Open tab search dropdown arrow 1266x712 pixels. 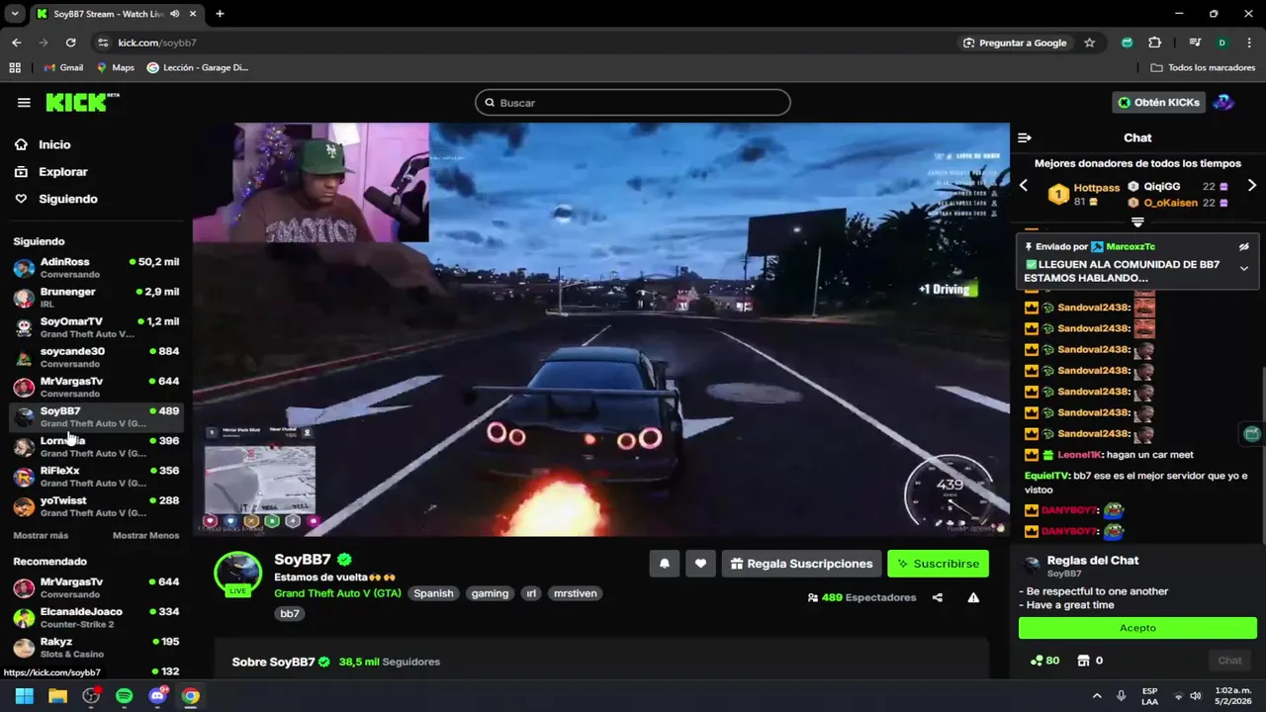(14, 14)
